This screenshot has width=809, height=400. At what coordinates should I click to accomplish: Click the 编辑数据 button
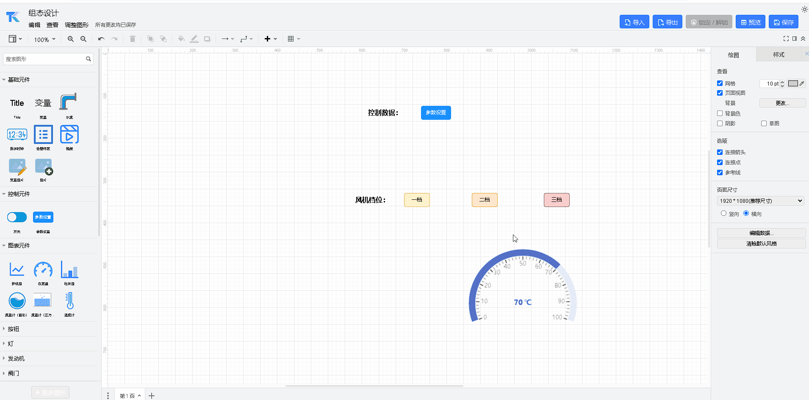point(761,233)
